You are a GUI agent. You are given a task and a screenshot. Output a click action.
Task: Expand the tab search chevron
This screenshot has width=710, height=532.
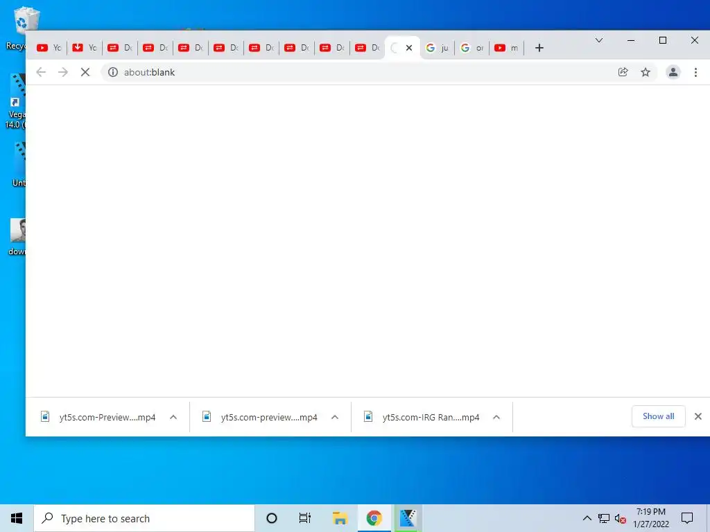pos(599,40)
